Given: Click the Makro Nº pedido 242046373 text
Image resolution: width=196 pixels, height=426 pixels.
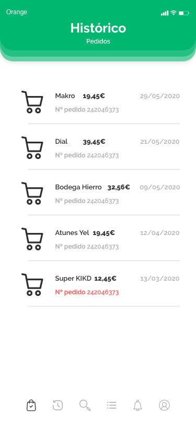Looking at the screenshot, I should (x=87, y=110).
